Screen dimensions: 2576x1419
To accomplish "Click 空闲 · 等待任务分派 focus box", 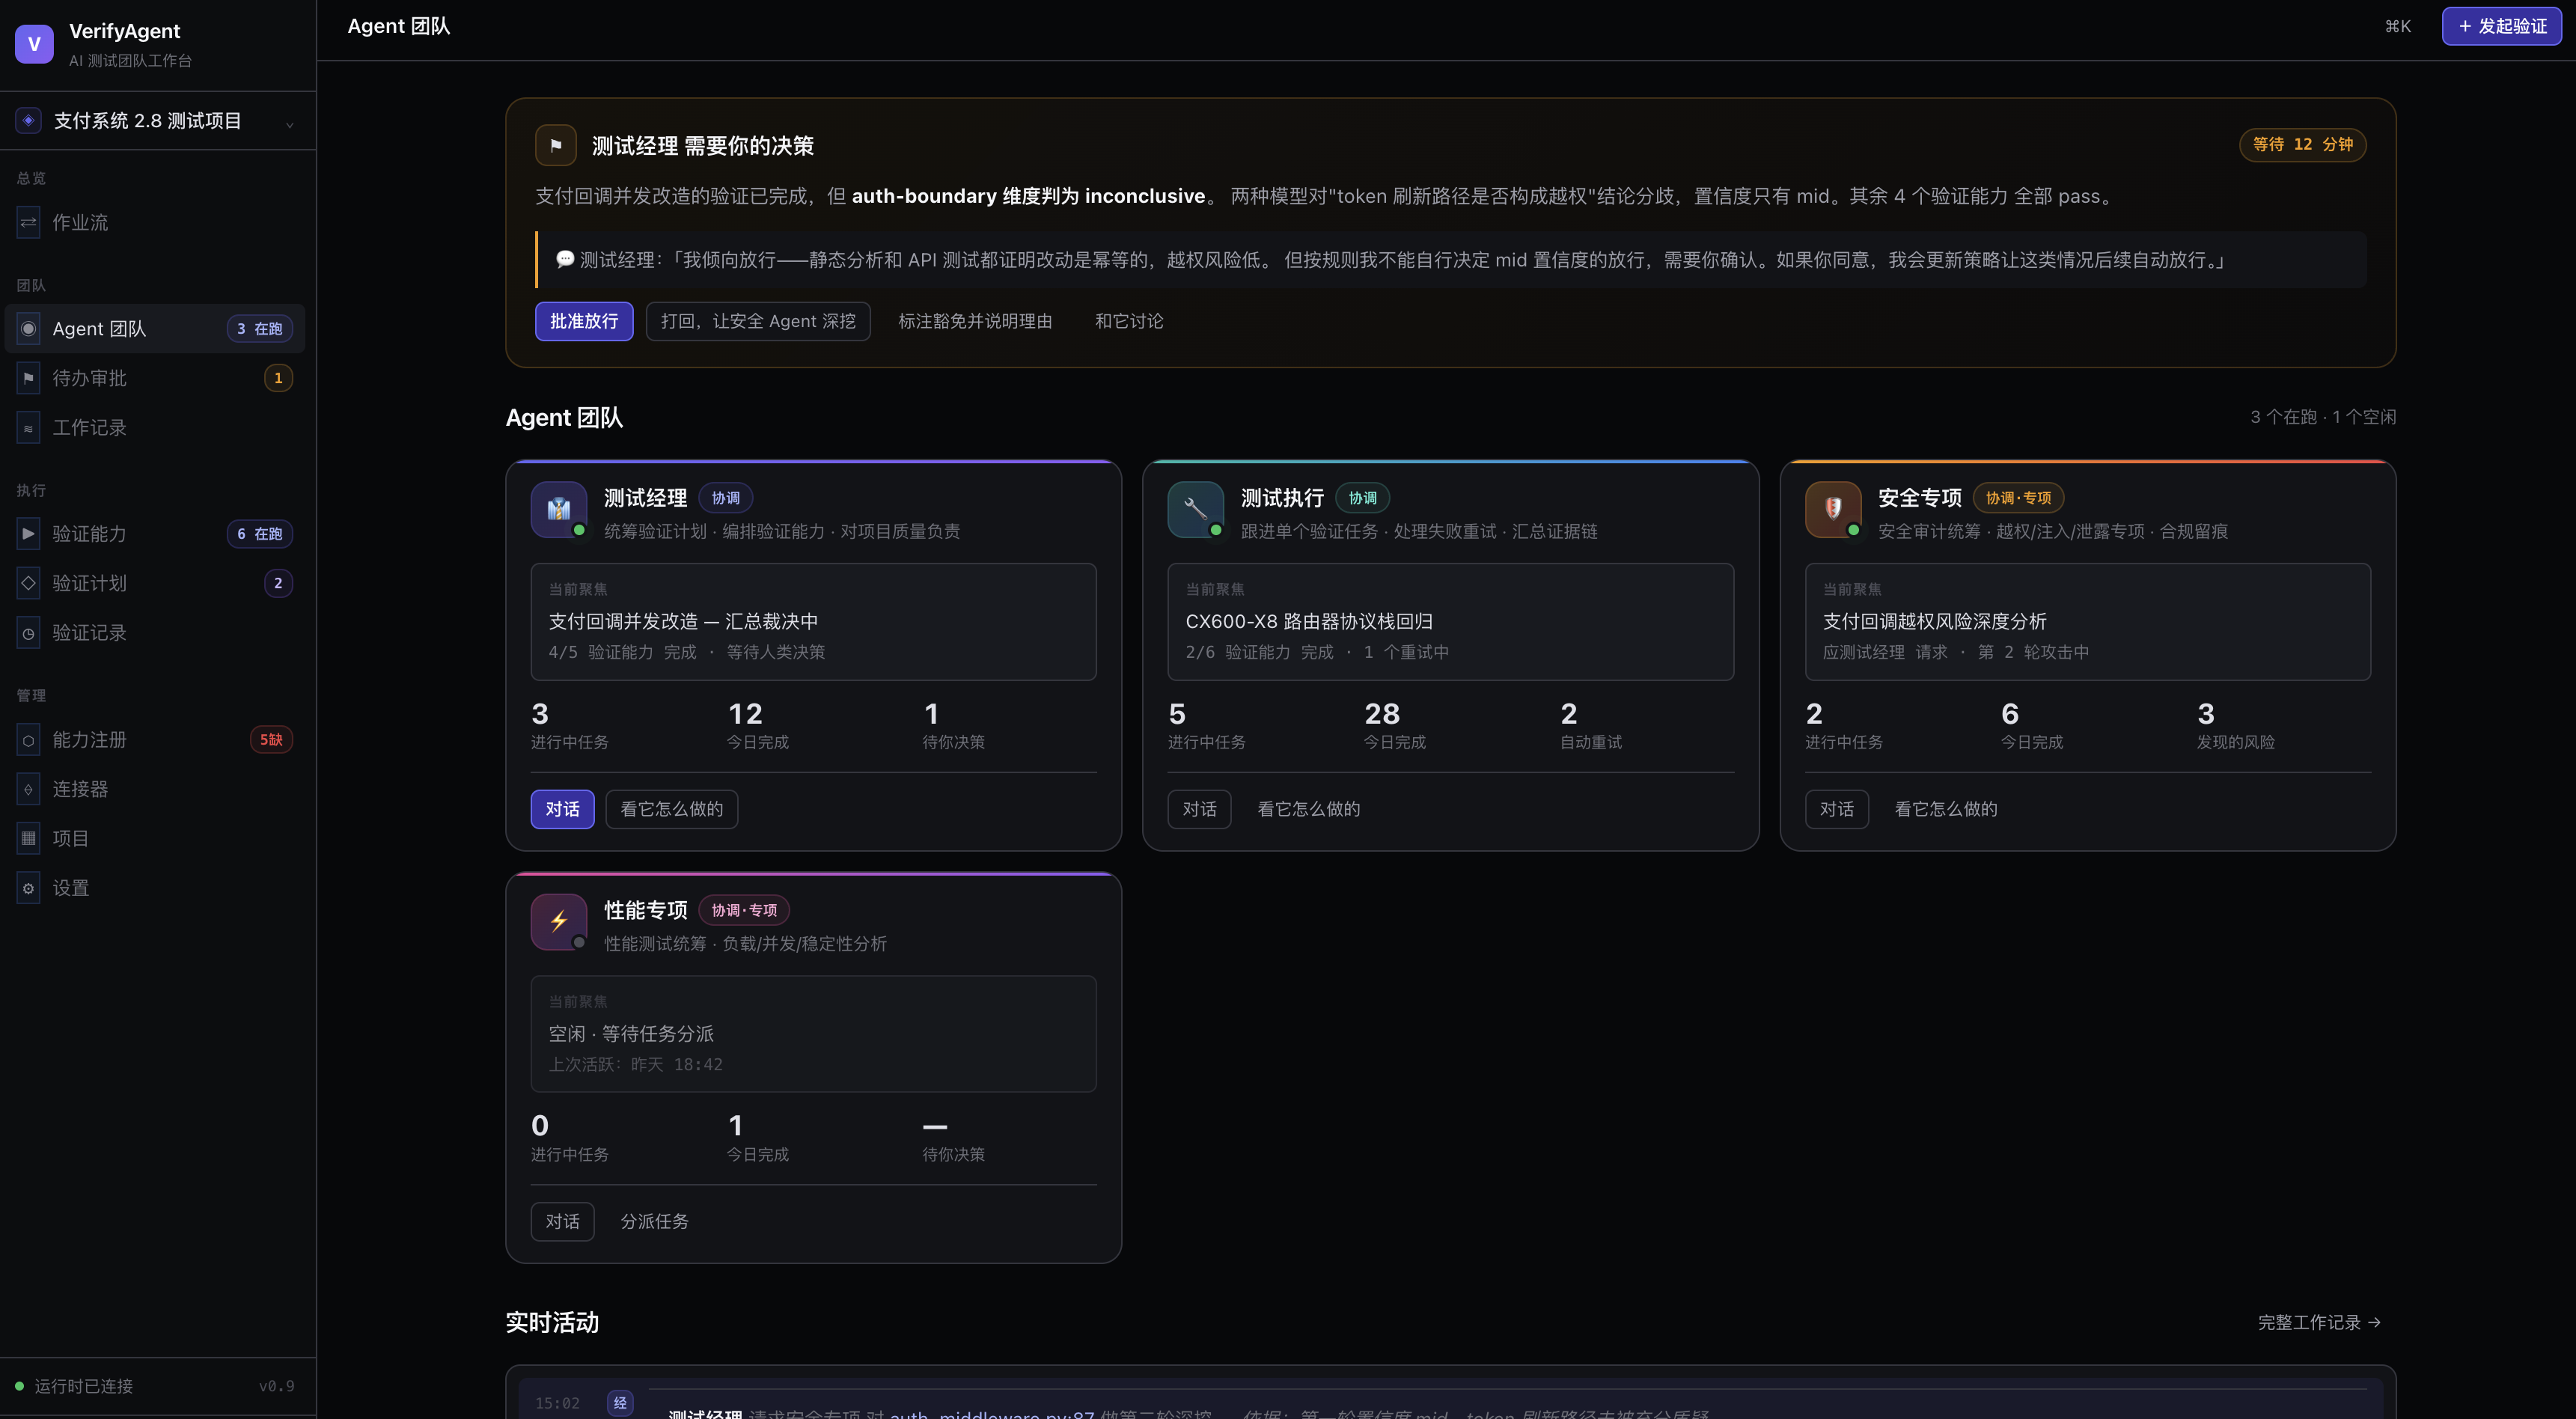I will point(814,1034).
